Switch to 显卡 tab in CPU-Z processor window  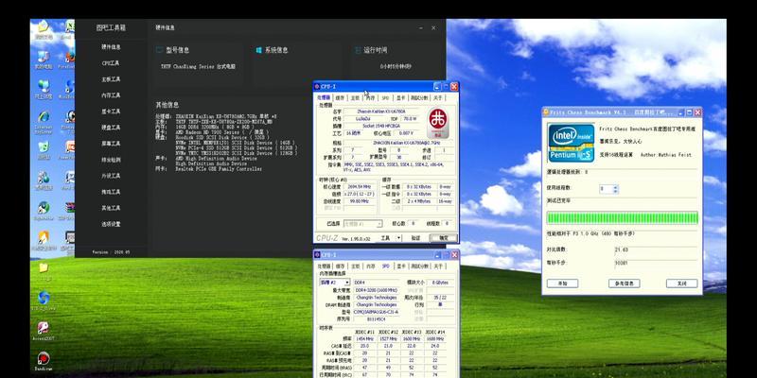[x=400, y=98]
